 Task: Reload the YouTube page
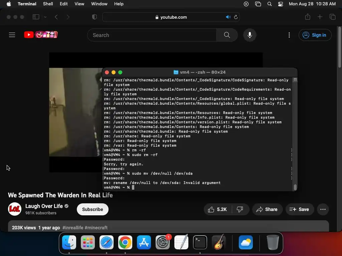236,17
